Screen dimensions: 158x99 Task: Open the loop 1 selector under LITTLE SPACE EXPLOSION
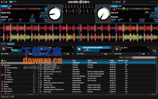pos(106,54)
